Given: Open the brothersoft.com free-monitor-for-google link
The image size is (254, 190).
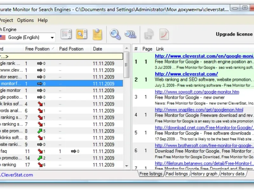Looking at the screenshot, I should pos(204,146).
